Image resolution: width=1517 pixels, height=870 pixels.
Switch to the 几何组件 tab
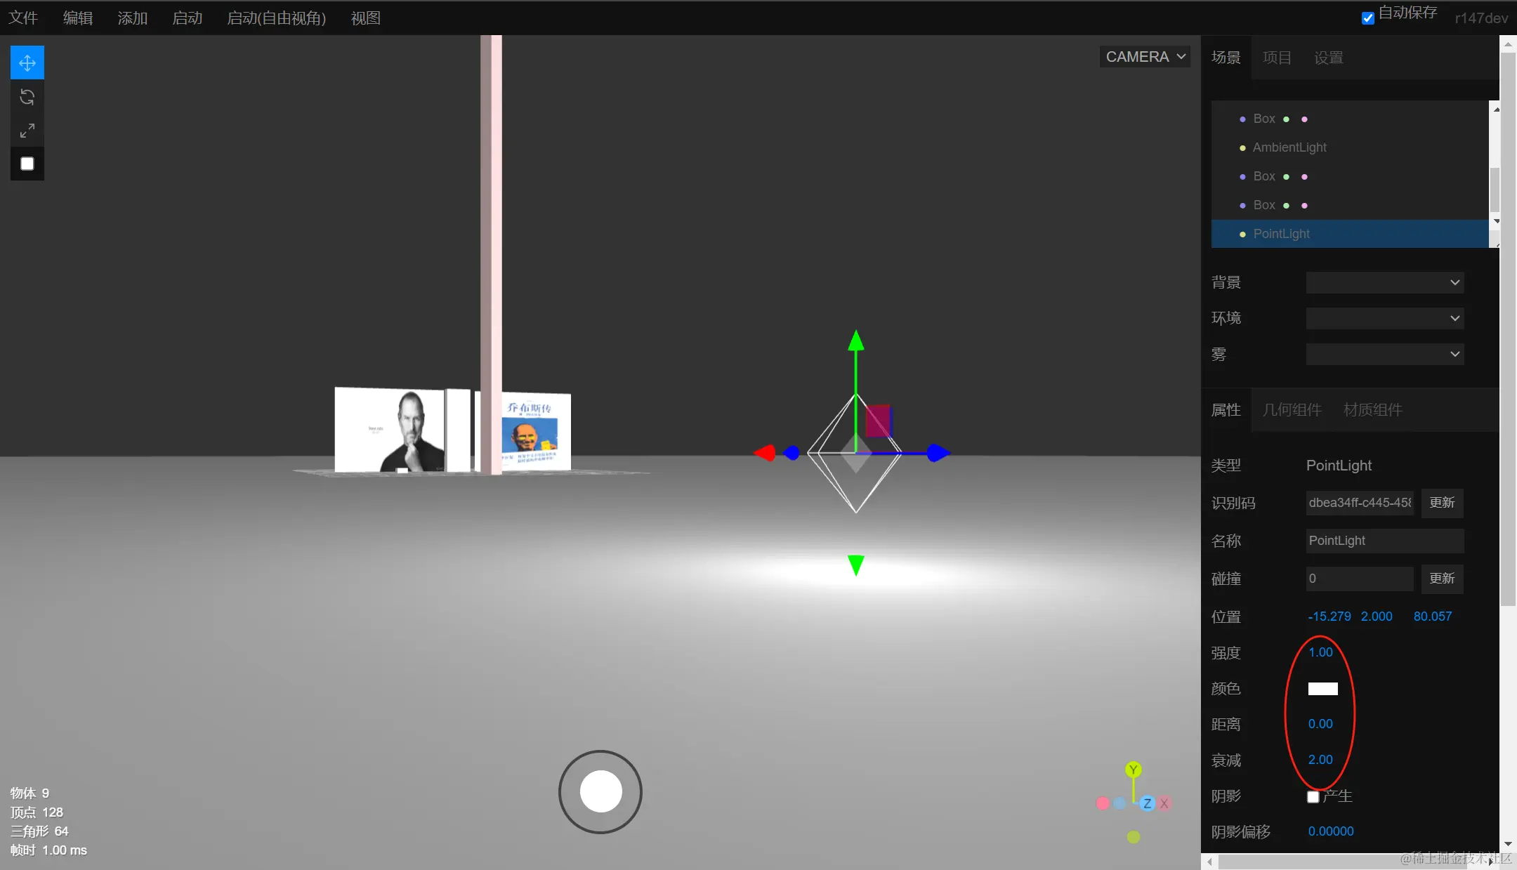[x=1292, y=409]
